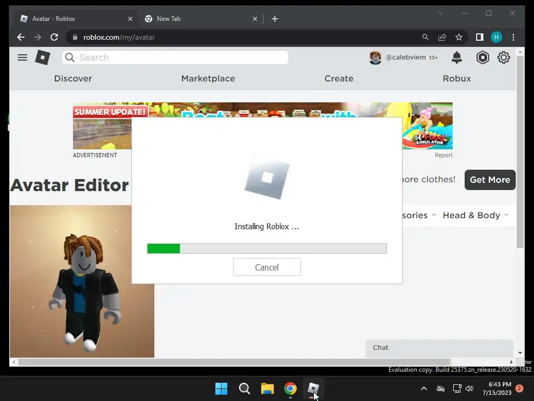Reload the Roblox avatar page
Viewport: 534px width, 401px height.
(54, 37)
